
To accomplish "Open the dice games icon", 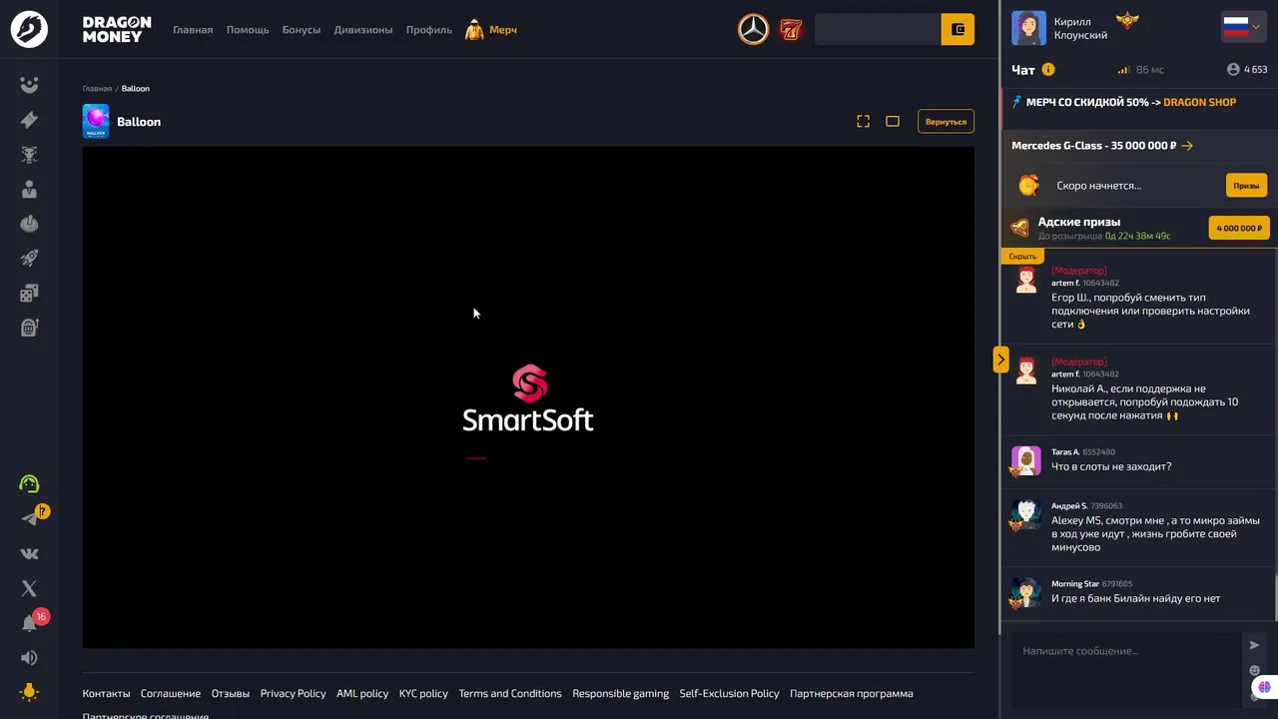I will pos(29,293).
